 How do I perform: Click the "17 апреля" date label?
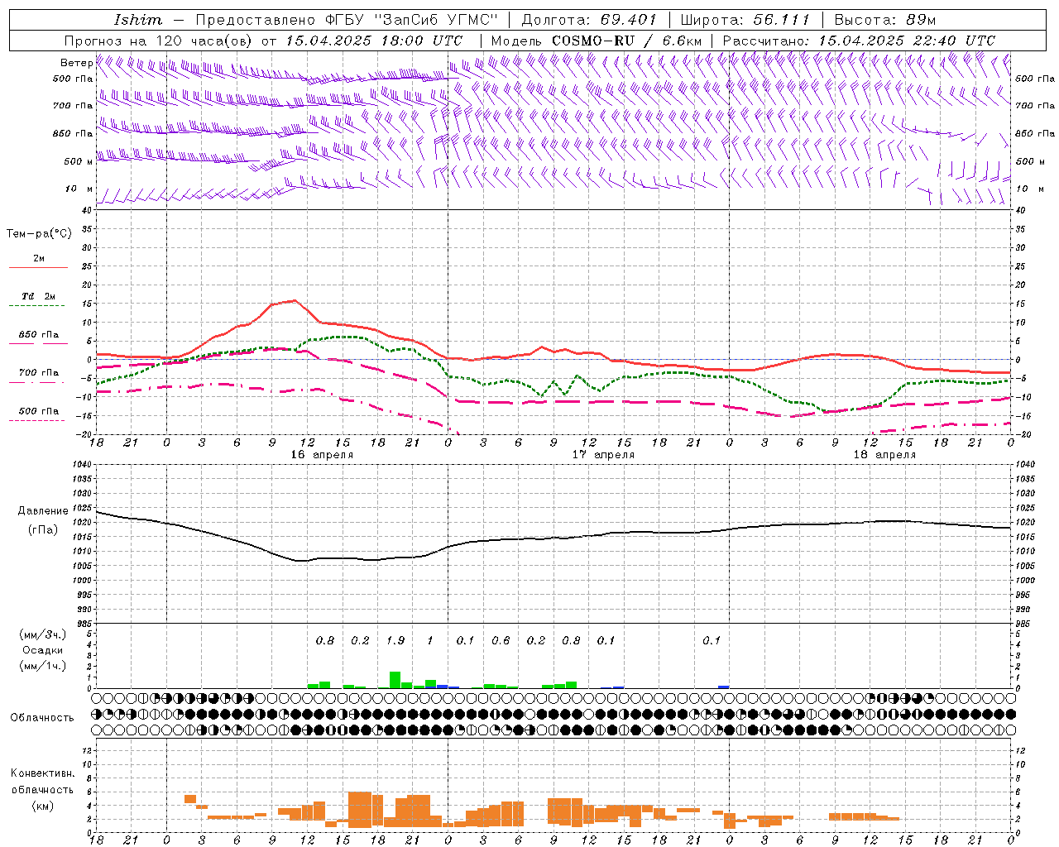coord(603,455)
